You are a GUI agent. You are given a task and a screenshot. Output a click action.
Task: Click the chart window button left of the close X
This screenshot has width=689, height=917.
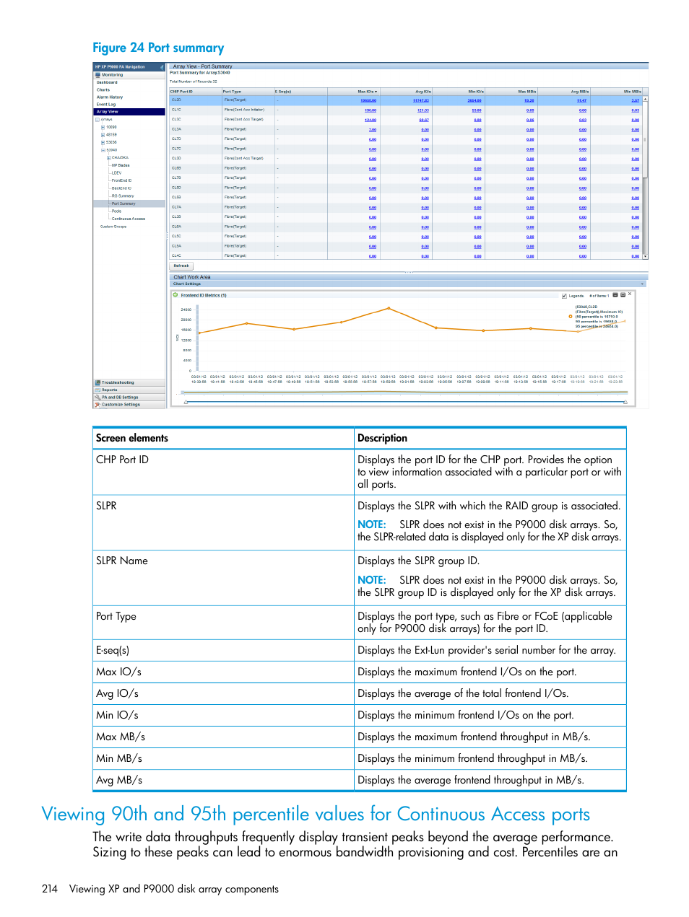623,294
